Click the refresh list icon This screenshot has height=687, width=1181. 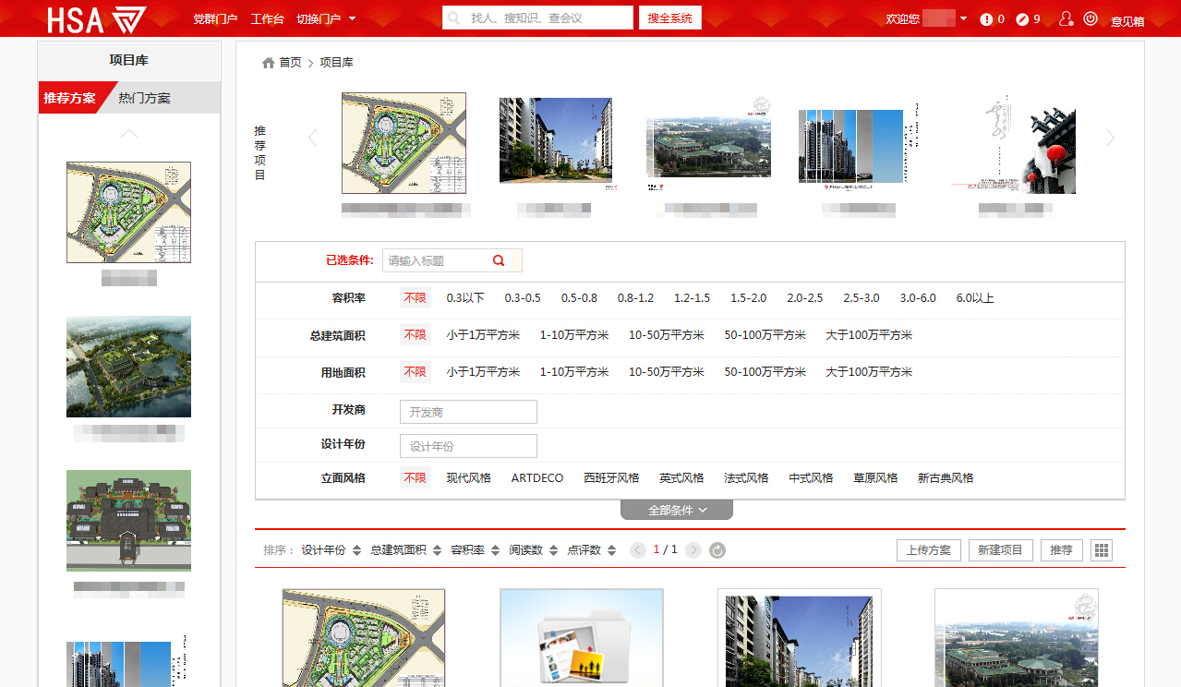(x=717, y=550)
